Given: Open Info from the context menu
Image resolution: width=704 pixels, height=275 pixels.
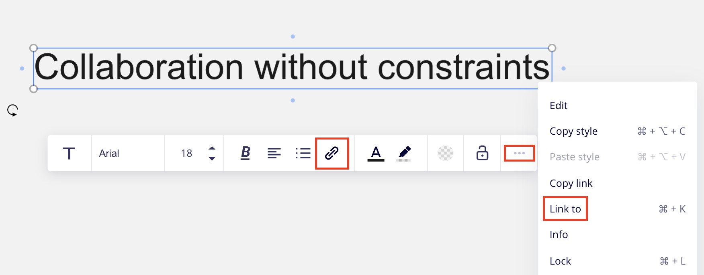Looking at the screenshot, I should click(559, 235).
